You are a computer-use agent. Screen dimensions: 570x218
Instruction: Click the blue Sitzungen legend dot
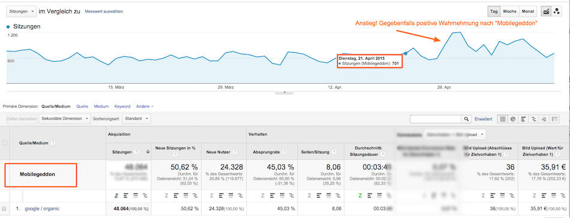coord(8,27)
